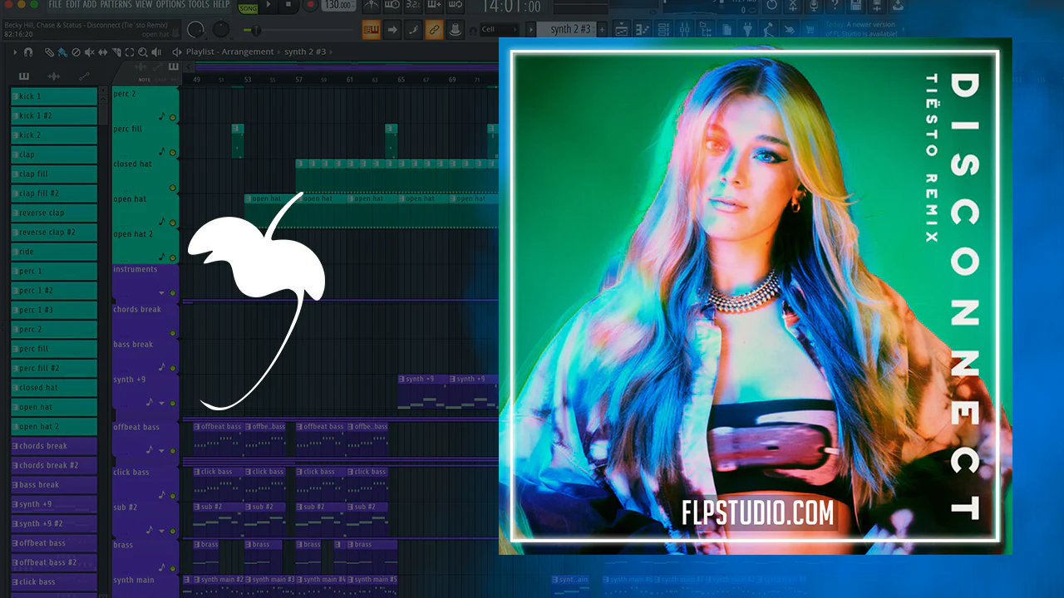
Task: Open the TOOLS menu
Action: (x=199, y=5)
